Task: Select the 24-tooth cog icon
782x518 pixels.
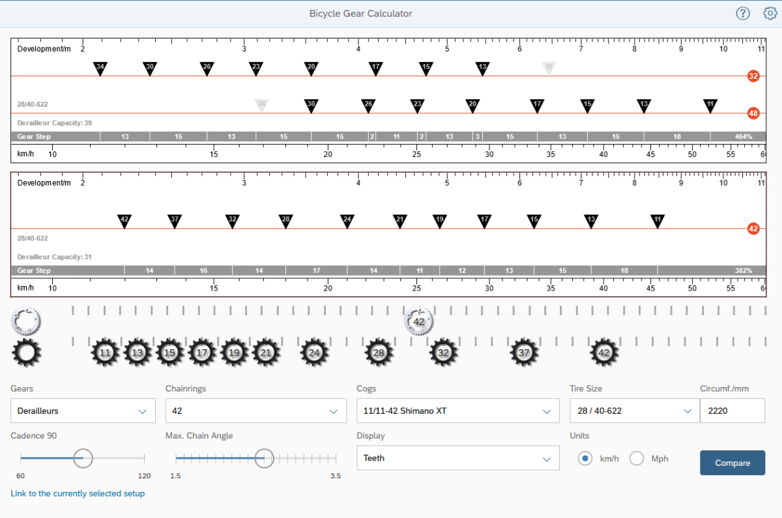Action: pos(314,353)
